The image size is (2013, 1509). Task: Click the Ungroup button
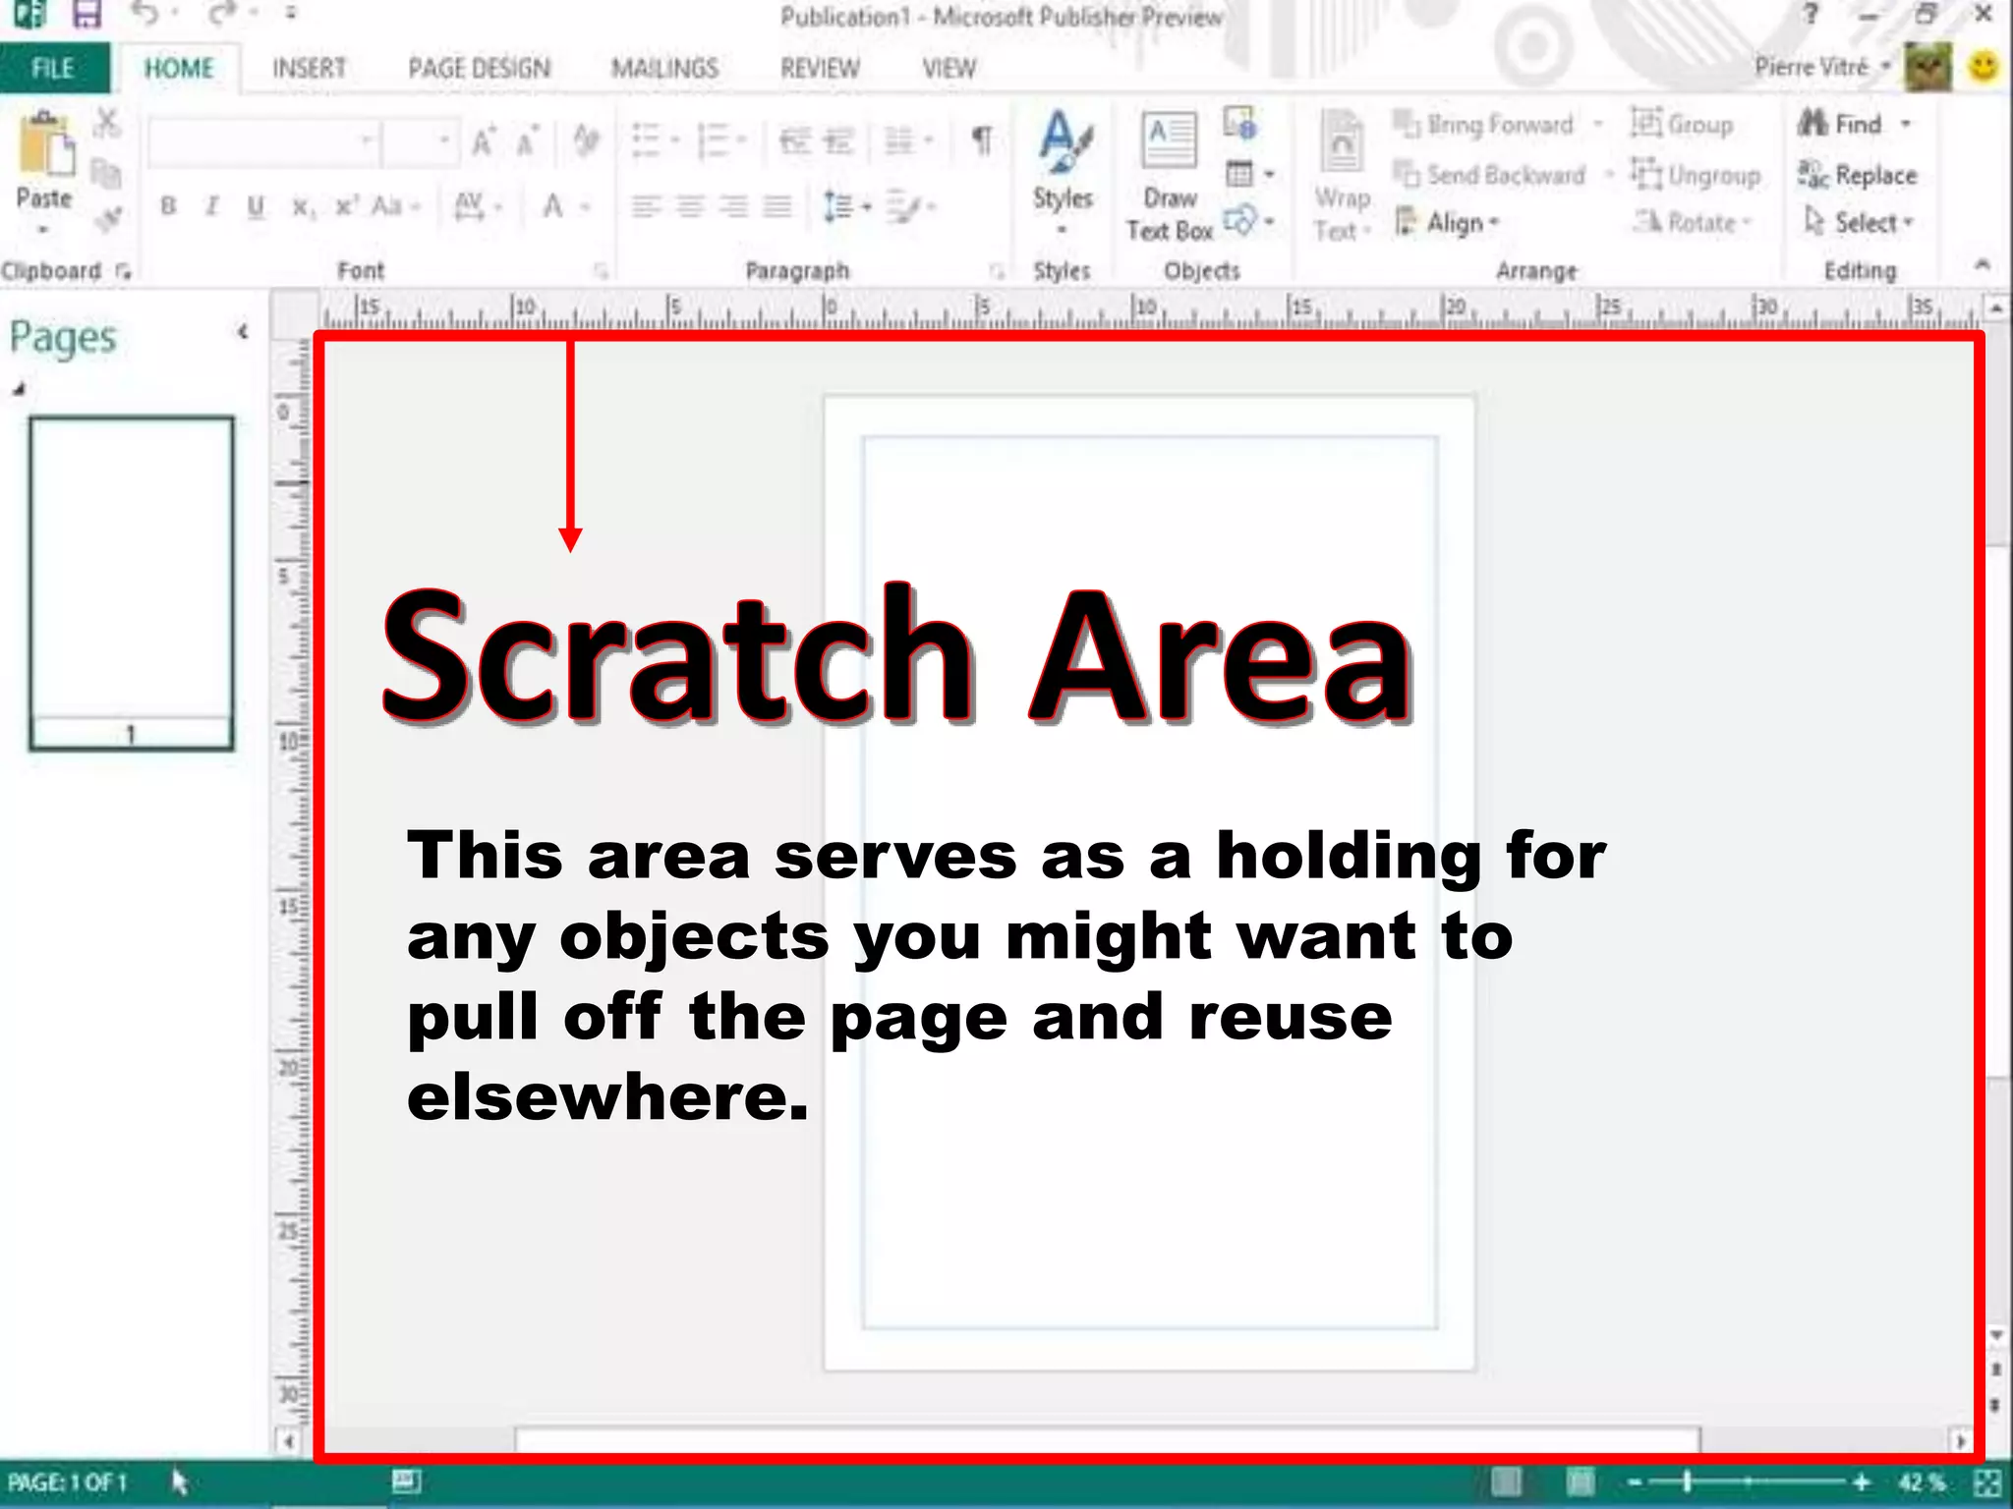(1696, 175)
